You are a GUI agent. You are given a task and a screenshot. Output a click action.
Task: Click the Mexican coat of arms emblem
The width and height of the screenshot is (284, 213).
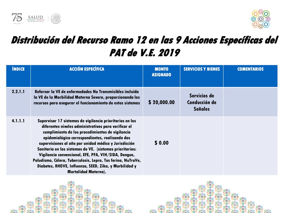point(56,19)
